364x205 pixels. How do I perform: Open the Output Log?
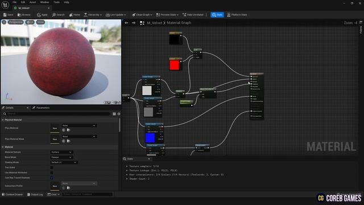(35, 194)
